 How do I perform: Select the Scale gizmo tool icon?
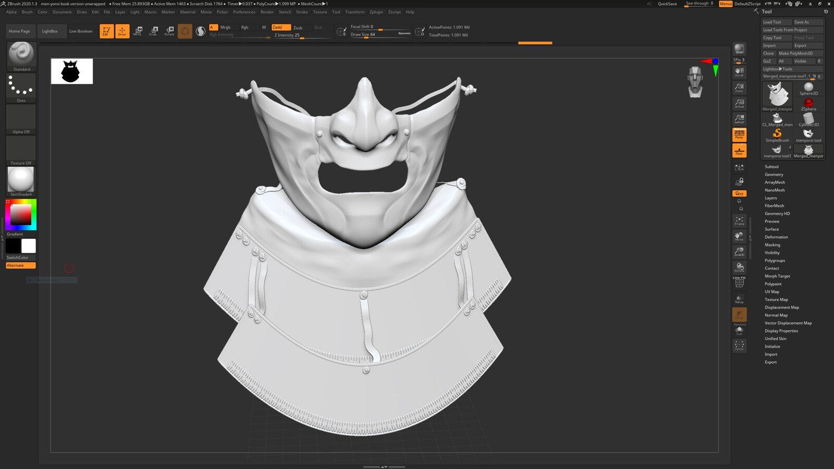click(x=153, y=31)
